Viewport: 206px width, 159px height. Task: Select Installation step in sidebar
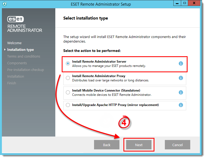(x=15, y=77)
